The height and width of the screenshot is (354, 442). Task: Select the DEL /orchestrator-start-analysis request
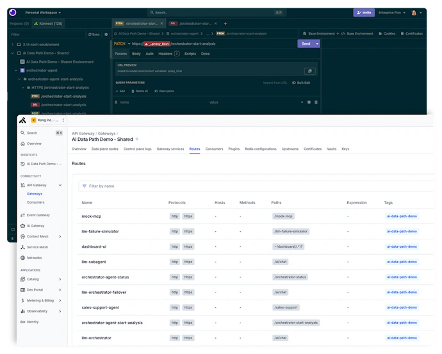[x=58, y=105]
